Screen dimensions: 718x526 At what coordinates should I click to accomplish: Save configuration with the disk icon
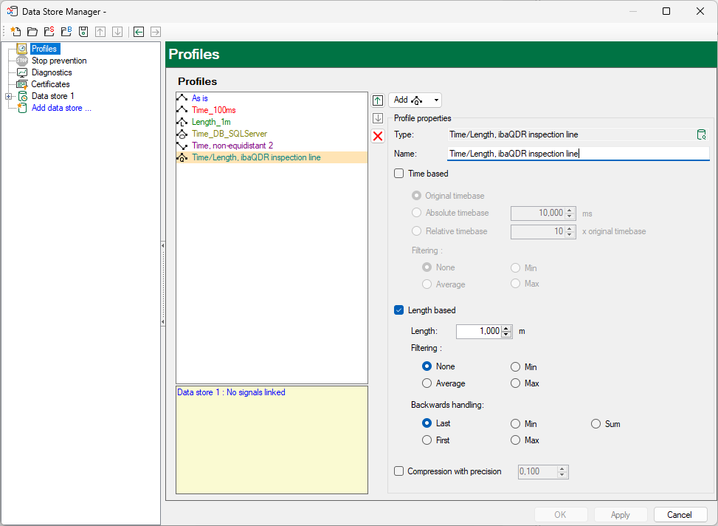pos(83,32)
